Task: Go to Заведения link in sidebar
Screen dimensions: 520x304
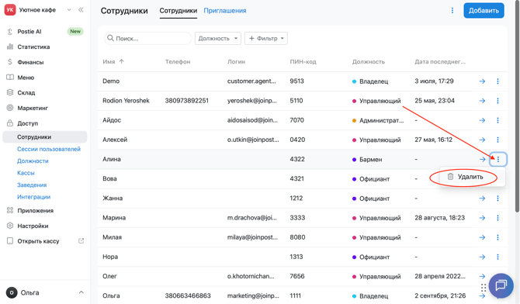Action: click(32, 185)
